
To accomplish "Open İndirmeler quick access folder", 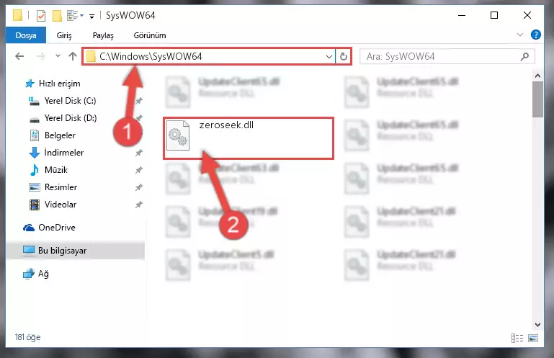I will 63,153.
